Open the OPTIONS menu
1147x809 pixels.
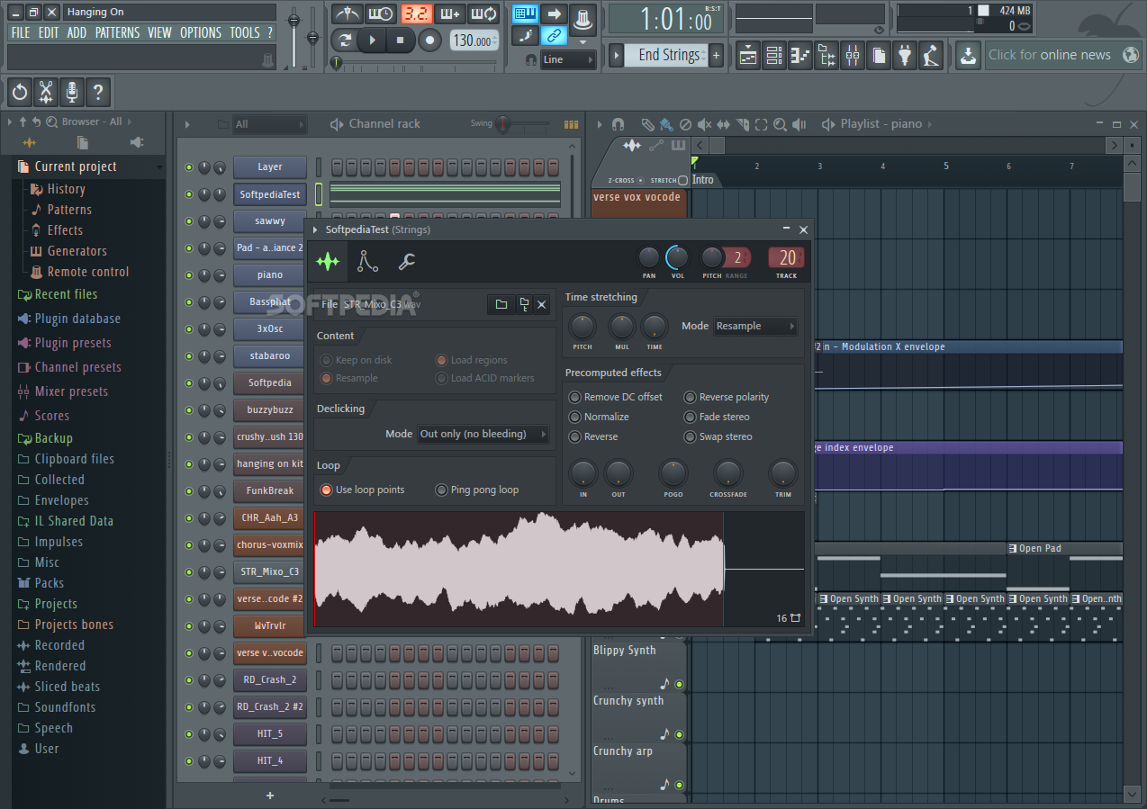click(201, 32)
